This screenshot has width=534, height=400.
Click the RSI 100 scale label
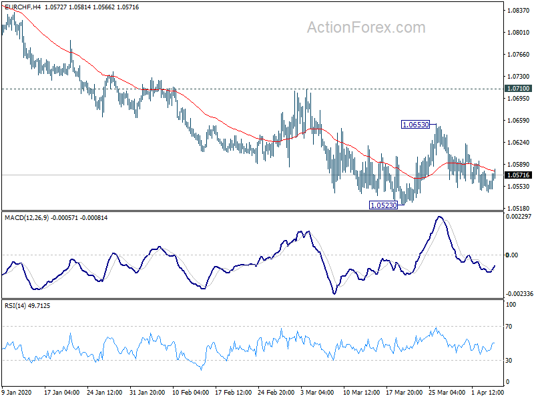[x=511, y=305]
